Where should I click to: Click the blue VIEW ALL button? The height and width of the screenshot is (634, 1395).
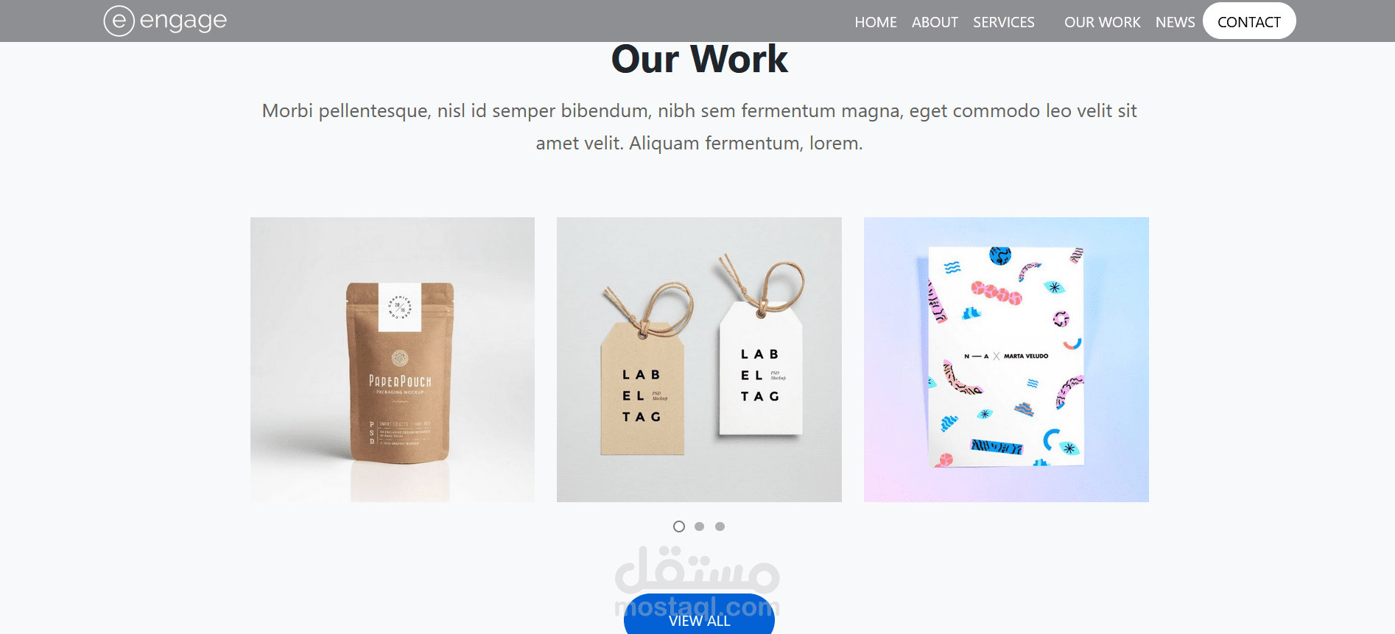699,614
